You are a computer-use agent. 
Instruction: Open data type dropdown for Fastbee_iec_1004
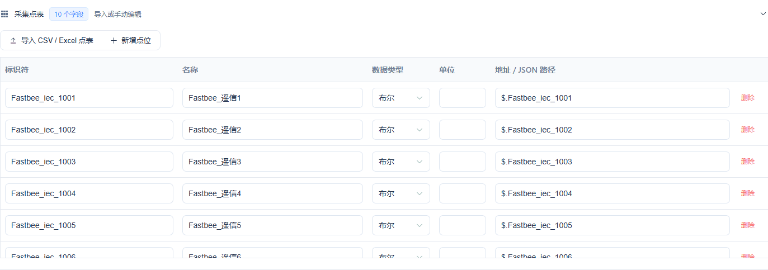[401, 193]
